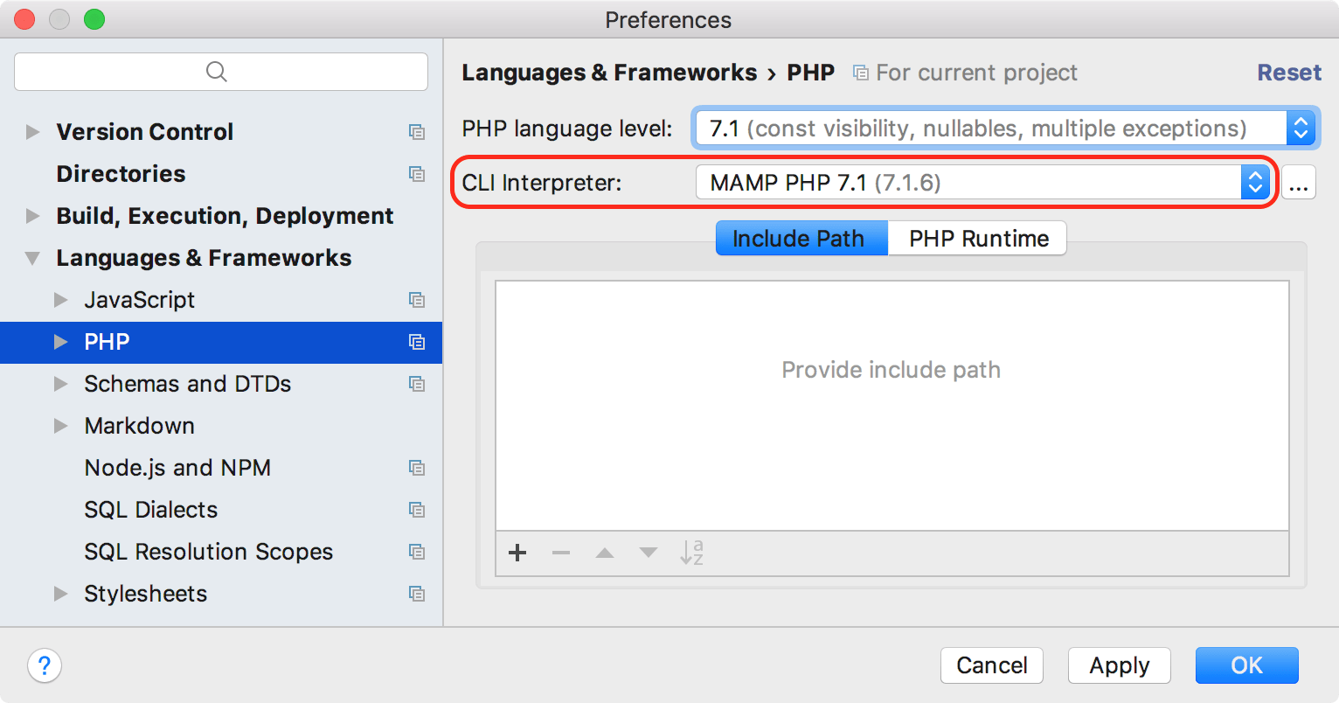Click the 'Provide include path' placeholder text
This screenshot has width=1339, height=703.
pyautogui.click(x=892, y=370)
